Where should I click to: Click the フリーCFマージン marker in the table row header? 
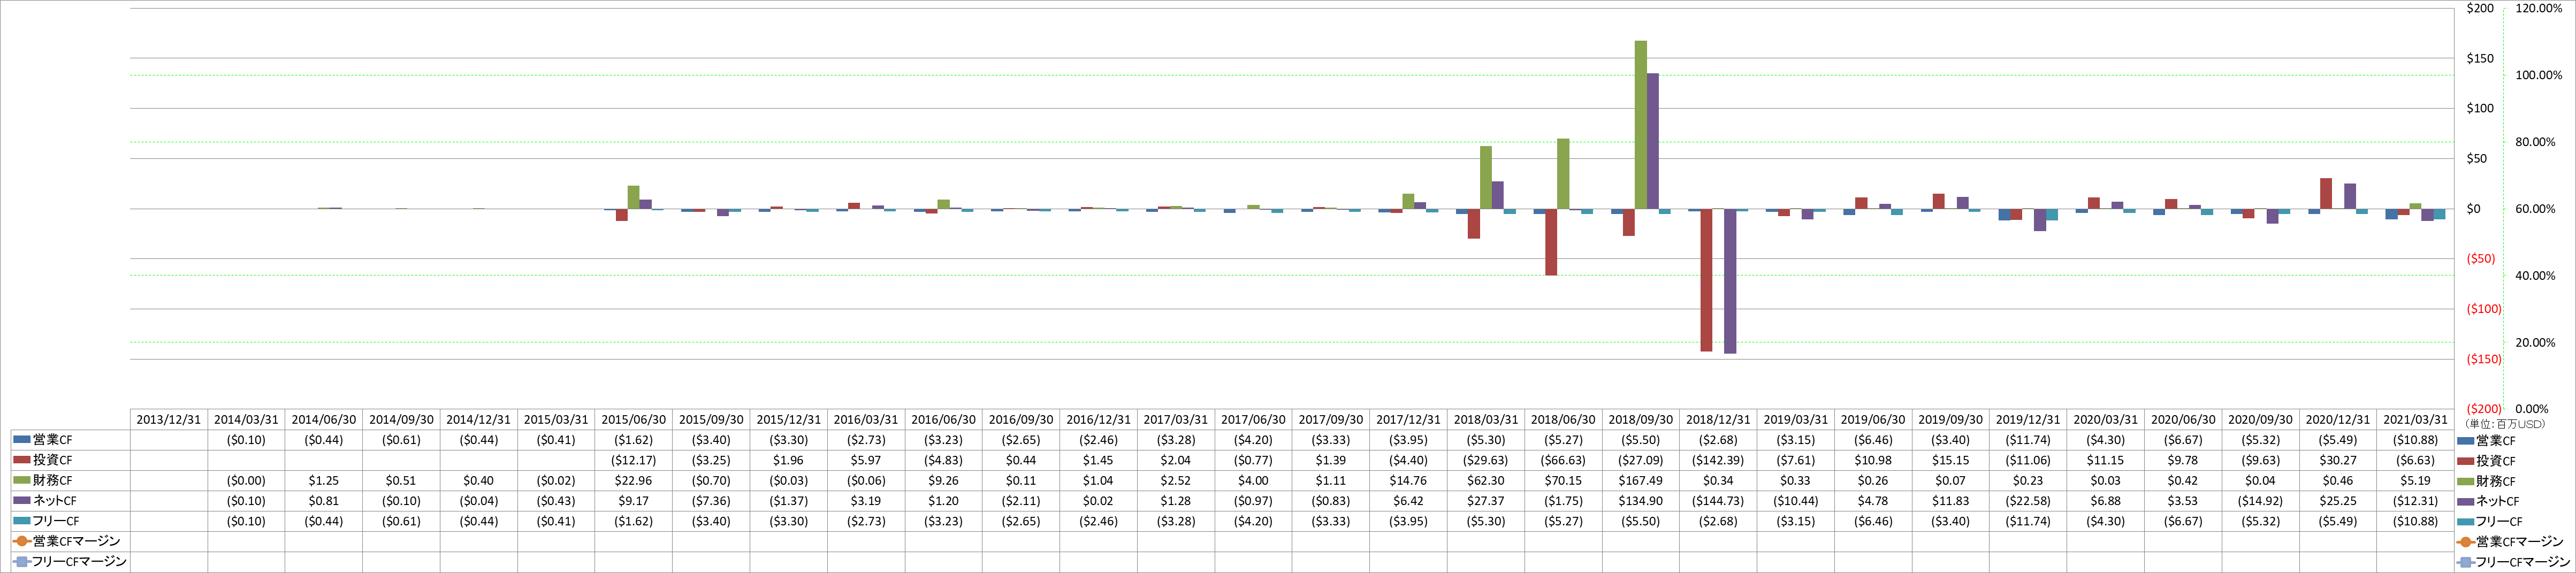[x=22, y=562]
